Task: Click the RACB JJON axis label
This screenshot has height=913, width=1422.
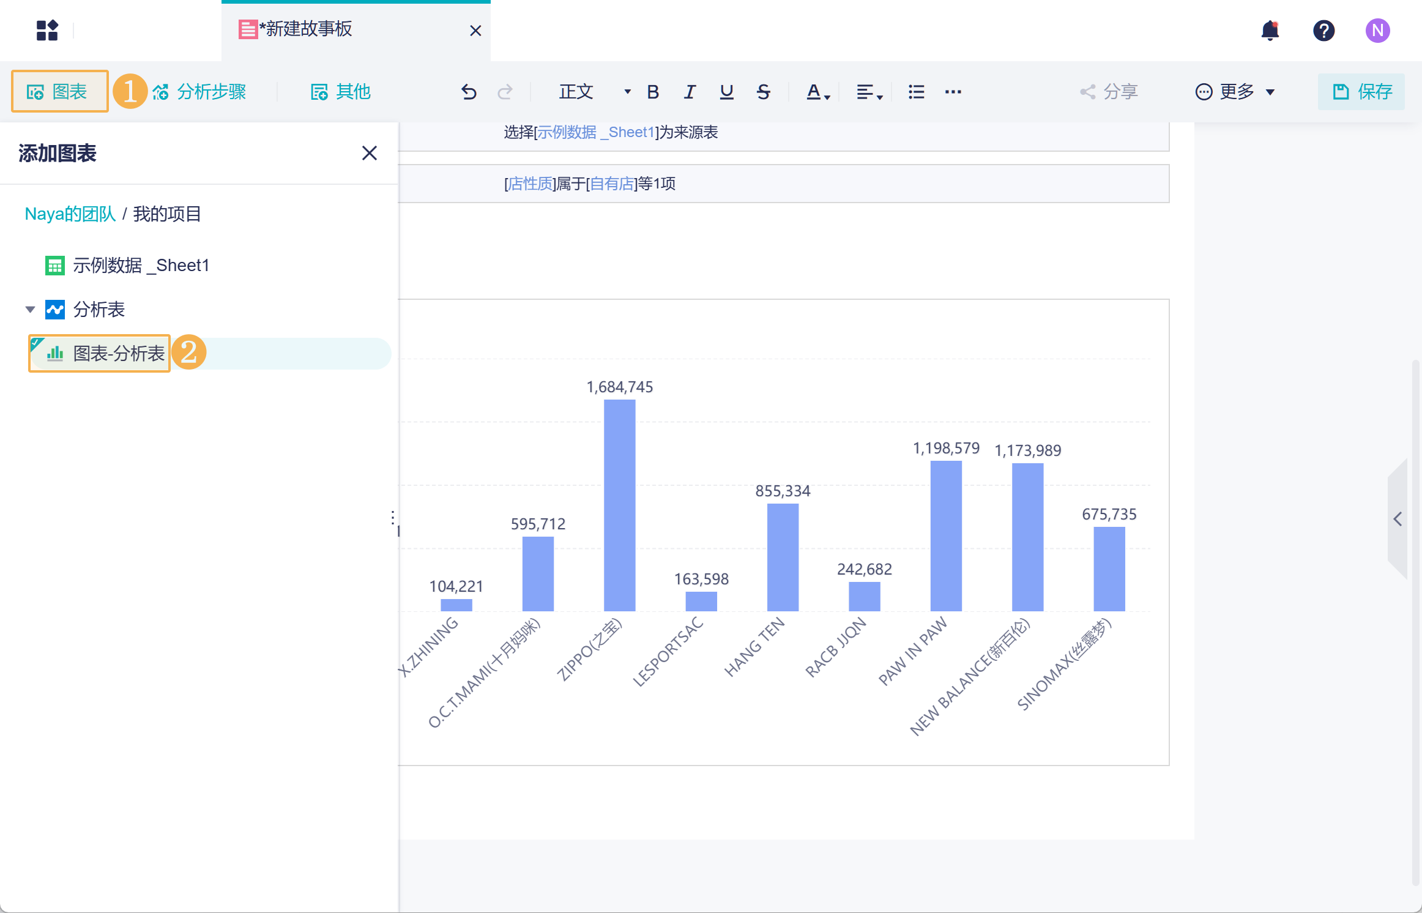Action: click(x=836, y=647)
